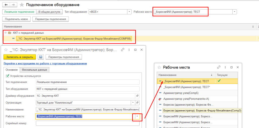Click the open button beside Организация field

pos(137,103)
